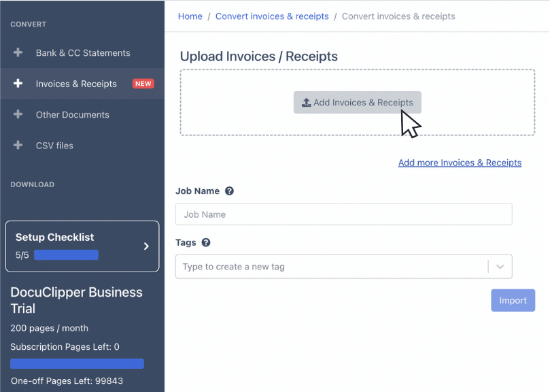Click the upload icon in Add Invoices button
The height and width of the screenshot is (392, 550).
[x=306, y=103]
